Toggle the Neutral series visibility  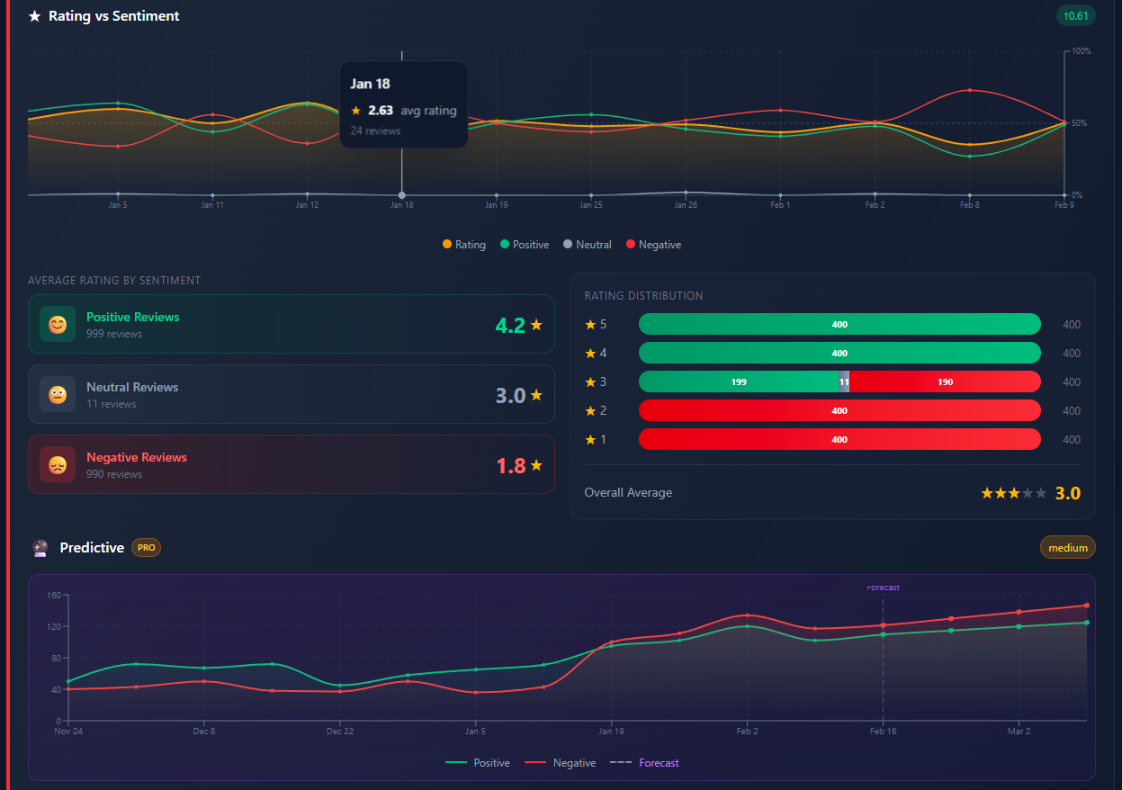pos(586,244)
